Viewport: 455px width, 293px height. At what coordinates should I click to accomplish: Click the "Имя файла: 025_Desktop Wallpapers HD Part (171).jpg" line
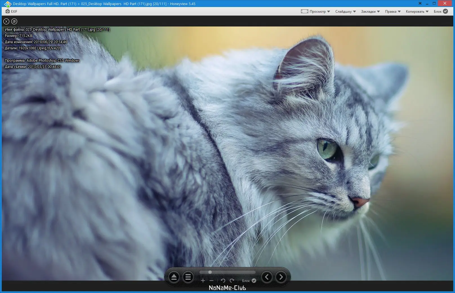57,30
